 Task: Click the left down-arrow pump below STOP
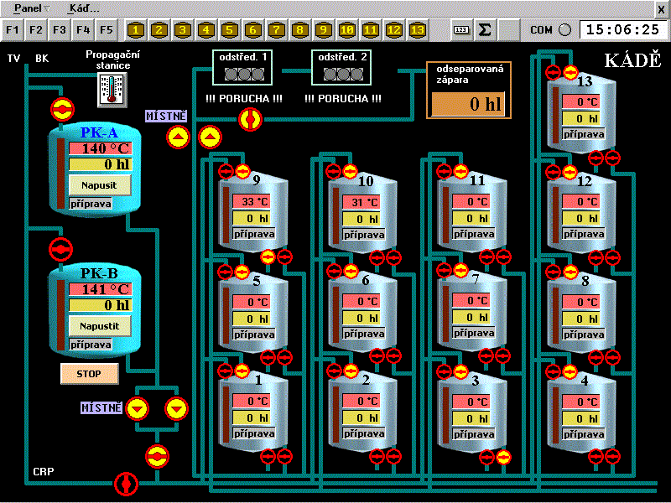pyautogui.click(x=137, y=408)
